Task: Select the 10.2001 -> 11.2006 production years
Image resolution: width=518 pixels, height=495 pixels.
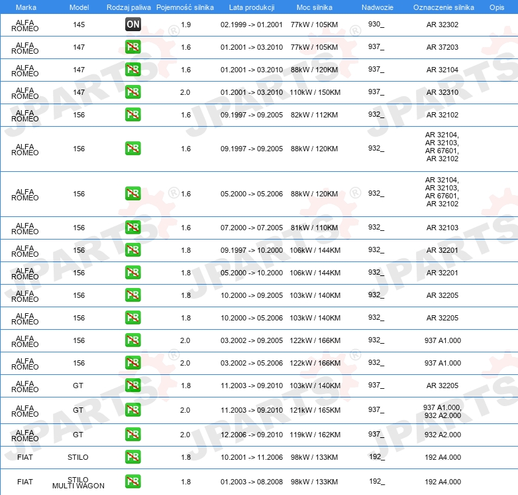Action: coord(252,457)
